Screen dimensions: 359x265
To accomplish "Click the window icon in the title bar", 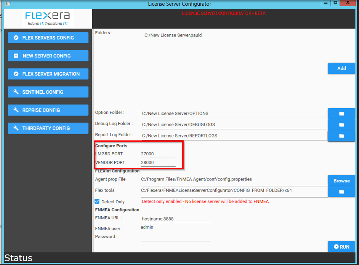I will pos(8,4).
